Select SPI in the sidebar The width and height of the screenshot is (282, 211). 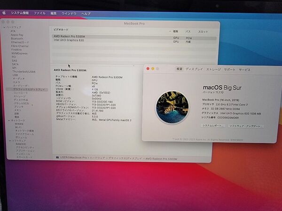[14, 68]
